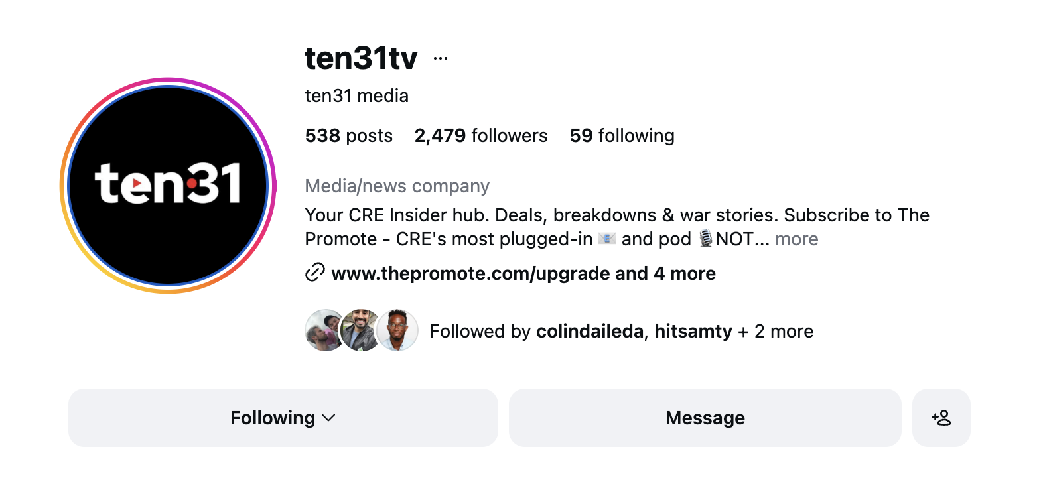Visit colindaileda's profile
Viewport: 1039px width, 492px height.
(589, 331)
